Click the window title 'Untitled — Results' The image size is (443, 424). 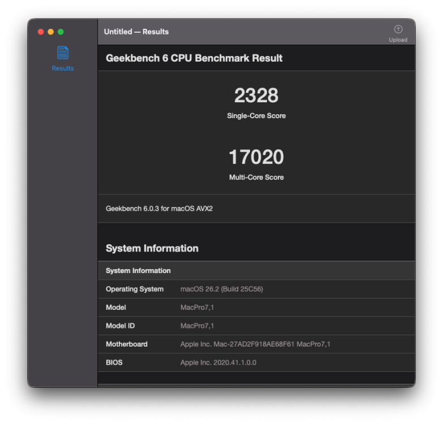(136, 32)
